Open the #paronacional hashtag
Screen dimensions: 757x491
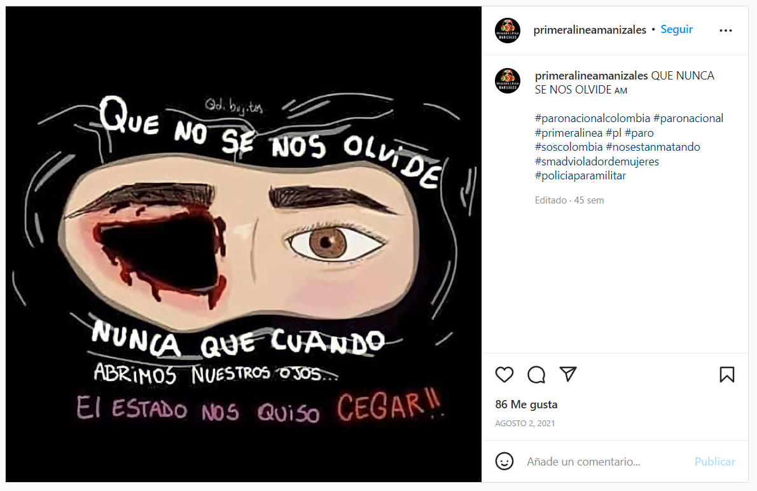point(688,118)
